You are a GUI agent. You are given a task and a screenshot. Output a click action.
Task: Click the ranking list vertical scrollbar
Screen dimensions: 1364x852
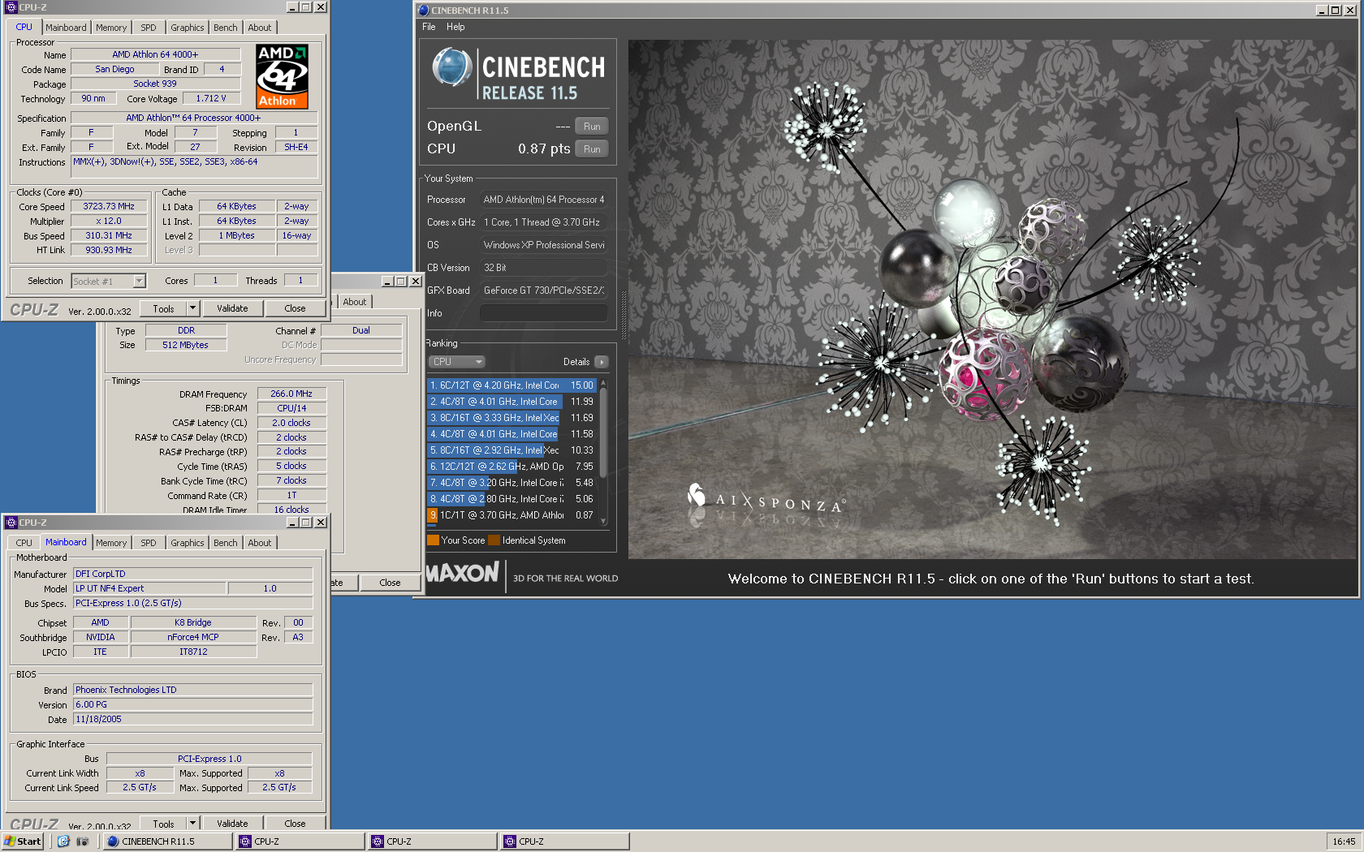click(x=603, y=452)
